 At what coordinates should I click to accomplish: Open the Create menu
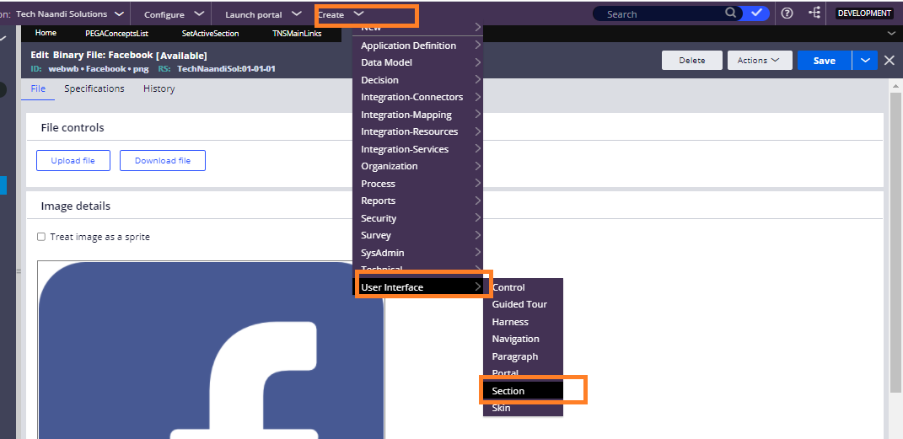point(341,14)
